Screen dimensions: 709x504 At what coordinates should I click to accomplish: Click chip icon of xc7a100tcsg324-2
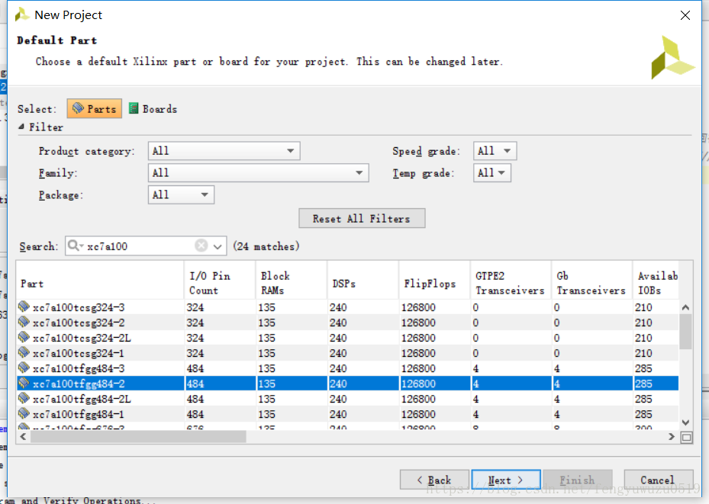[24, 322]
